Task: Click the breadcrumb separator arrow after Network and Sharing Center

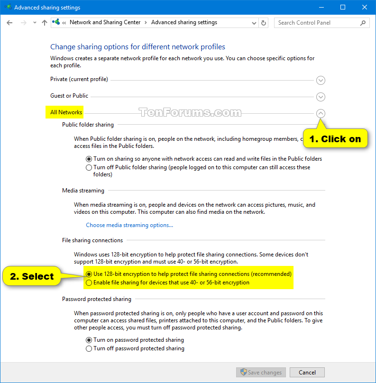Action: [x=146, y=22]
